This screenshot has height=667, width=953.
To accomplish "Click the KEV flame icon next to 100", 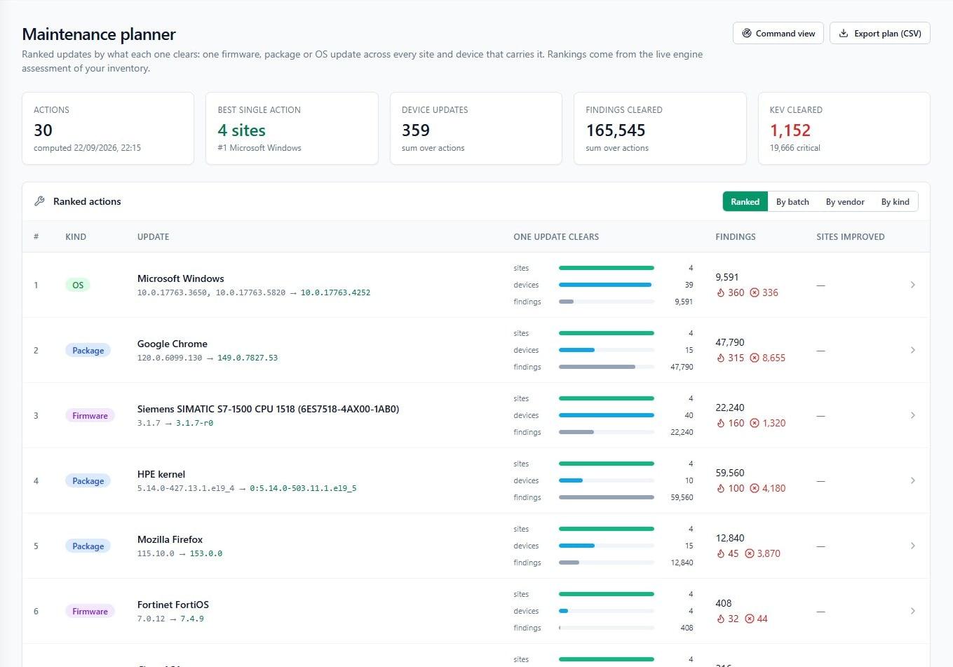I will point(720,488).
